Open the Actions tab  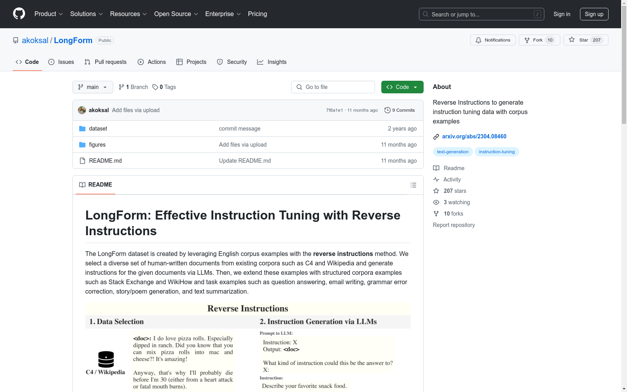pos(152,62)
